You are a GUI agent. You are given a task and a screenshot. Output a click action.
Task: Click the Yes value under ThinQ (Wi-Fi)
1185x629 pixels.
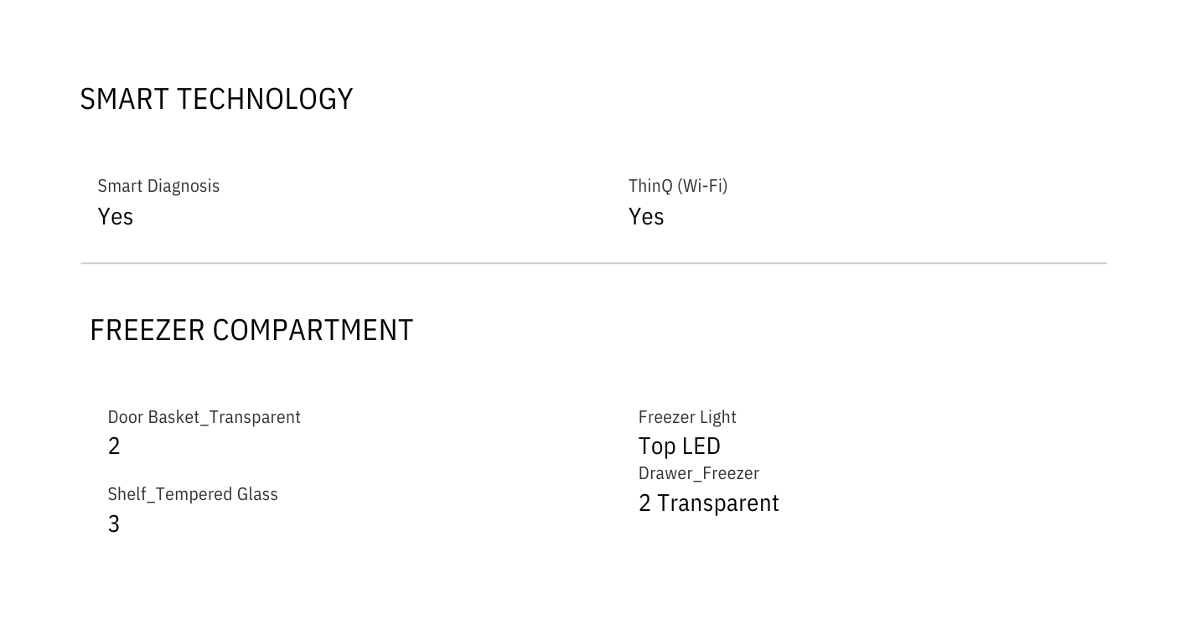tap(646, 217)
